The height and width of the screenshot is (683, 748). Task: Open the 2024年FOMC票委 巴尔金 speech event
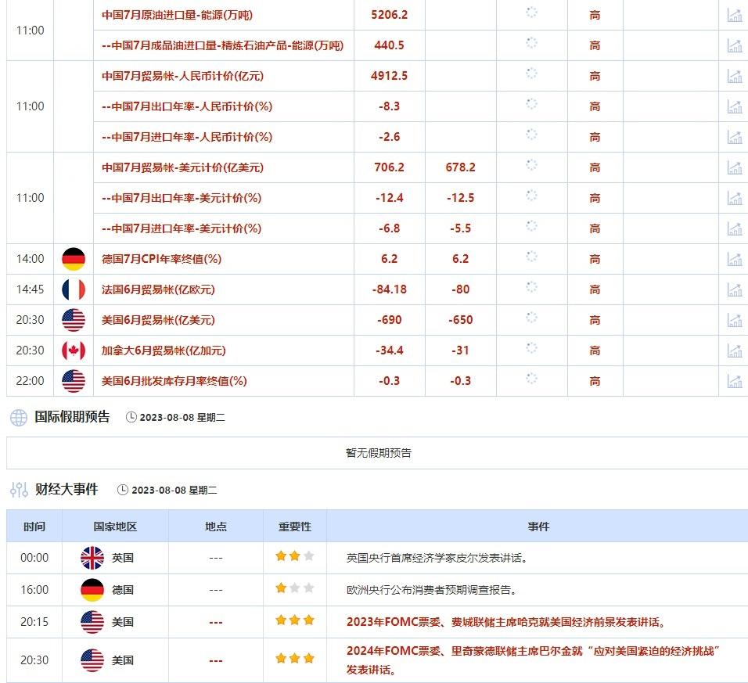[534, 660]
